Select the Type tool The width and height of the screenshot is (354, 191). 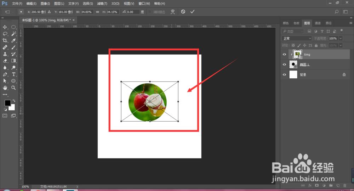pos(13,74)
